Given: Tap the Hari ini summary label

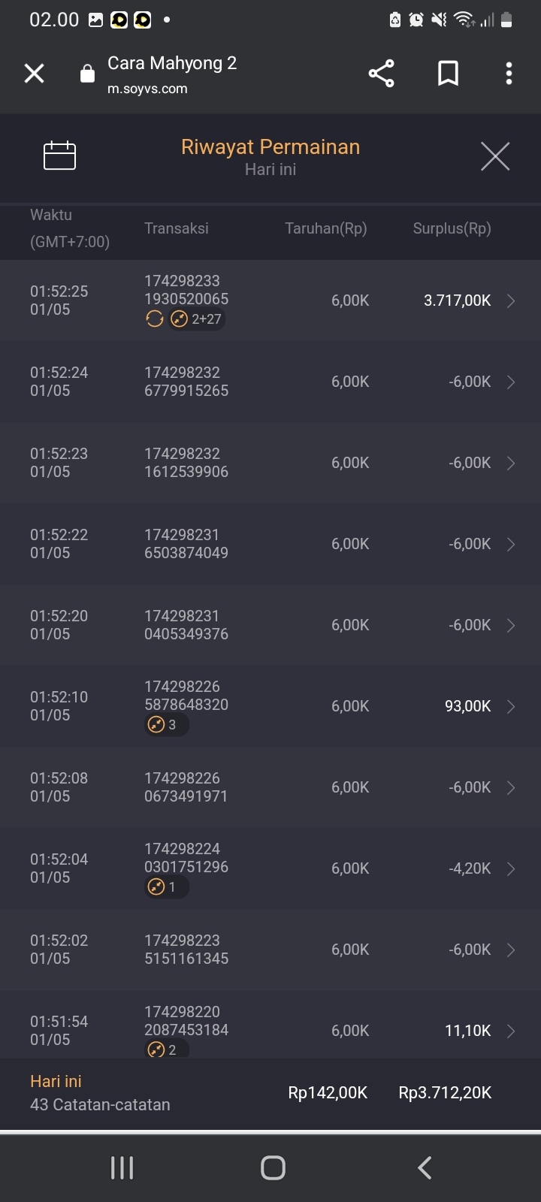Looking at the screenshot, I should pyautogui.click(x=56, y=1082).
